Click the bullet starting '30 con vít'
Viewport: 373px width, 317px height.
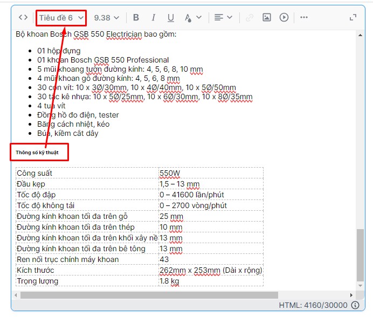[136, 87]
